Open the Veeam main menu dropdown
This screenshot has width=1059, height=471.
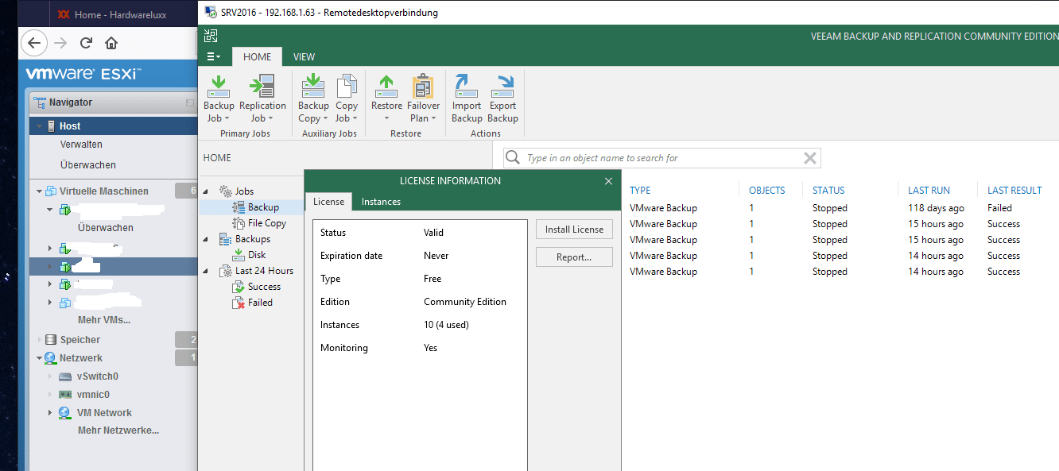pyautogui.click(x=213, y=57)
